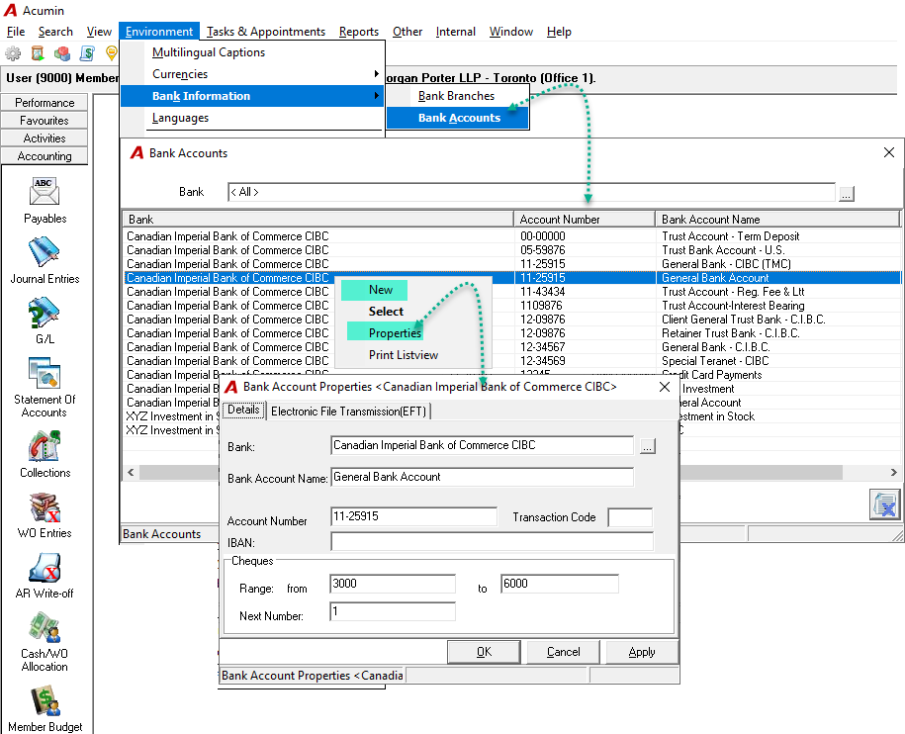Click the browse button beside Bank in Properties

click(648, 446)
